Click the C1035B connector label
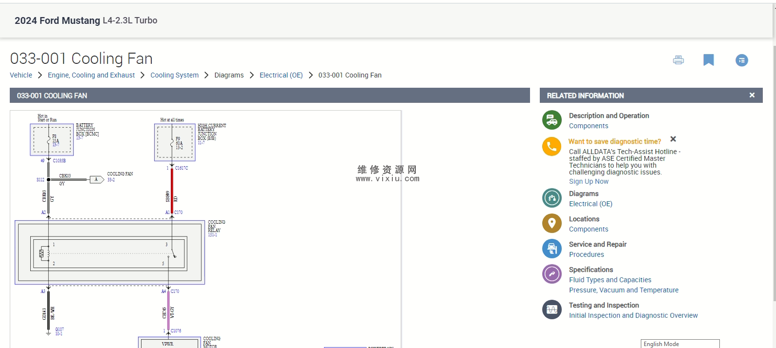The width and height of the screenshot is (776, 348). click(x=59, y=161)
